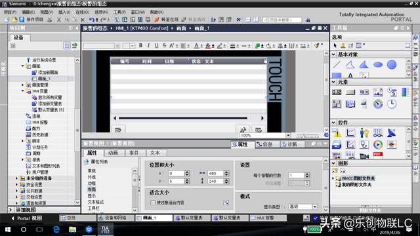420x236 pixels.
Task: Select the Line basic object
Action: 337,64
